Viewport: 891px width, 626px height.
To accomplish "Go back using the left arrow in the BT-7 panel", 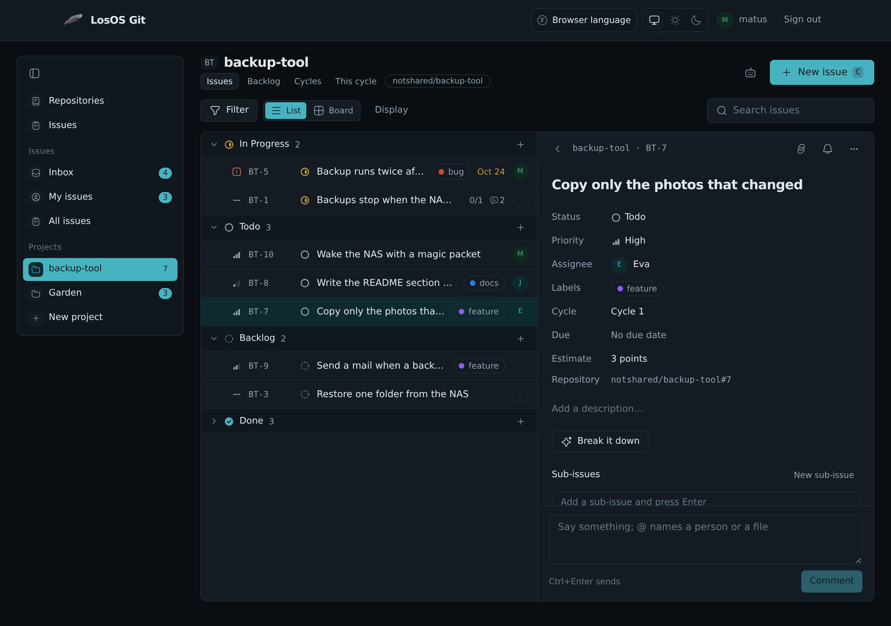I will click(x=558, y=149).
